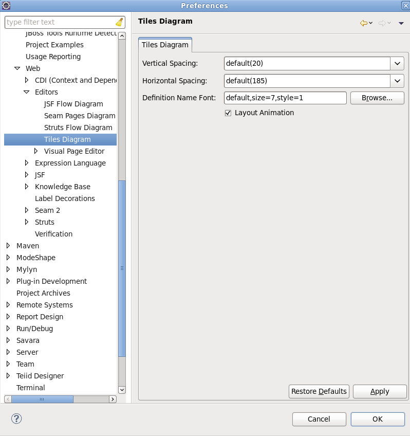Viewport: 410px width, 436px height.
Task: Select the Tiles Diagram tab
Action: [x=165, y=45]
